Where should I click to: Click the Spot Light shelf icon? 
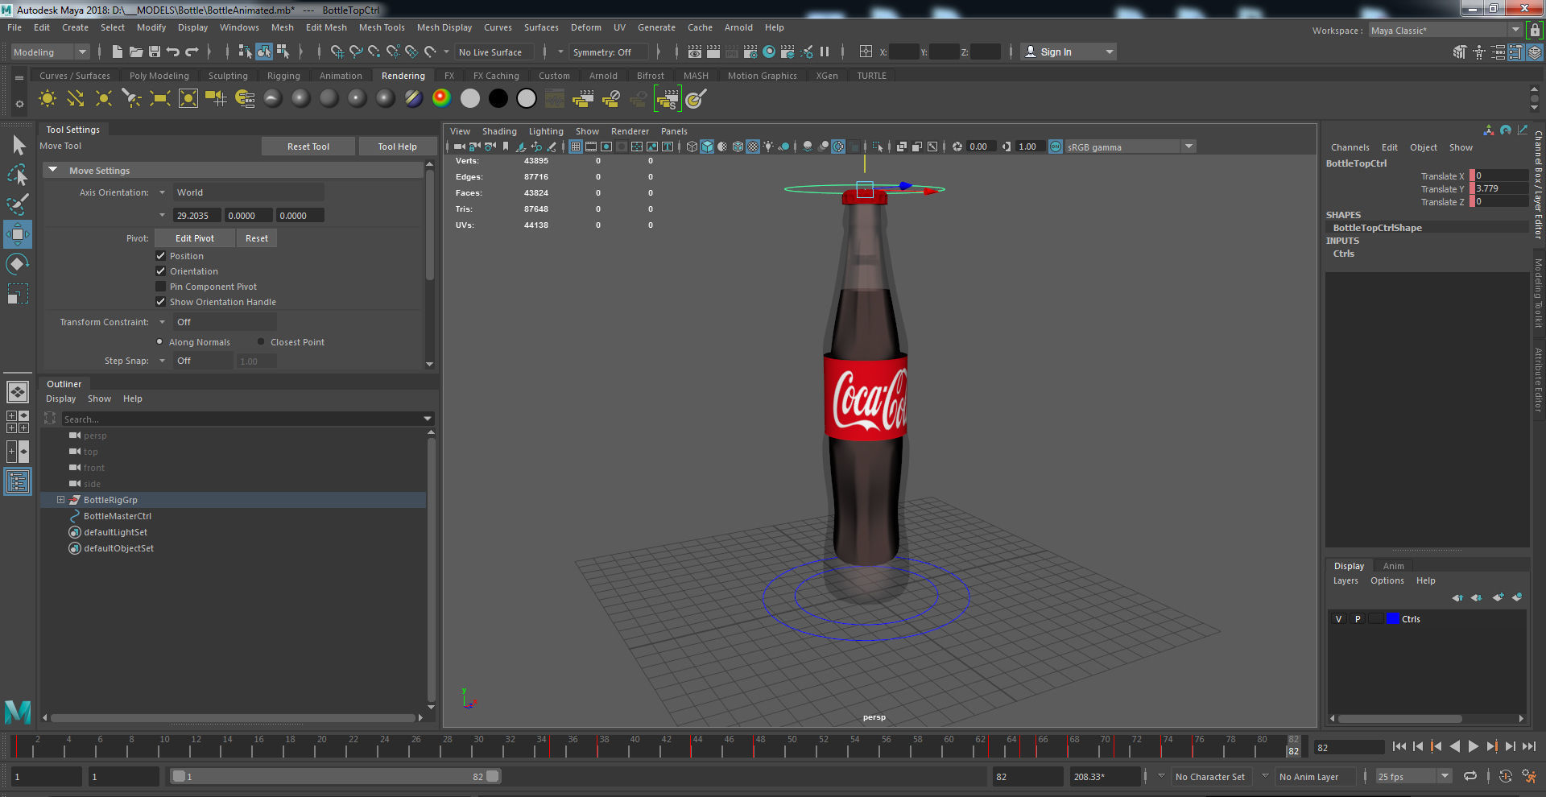132,99
